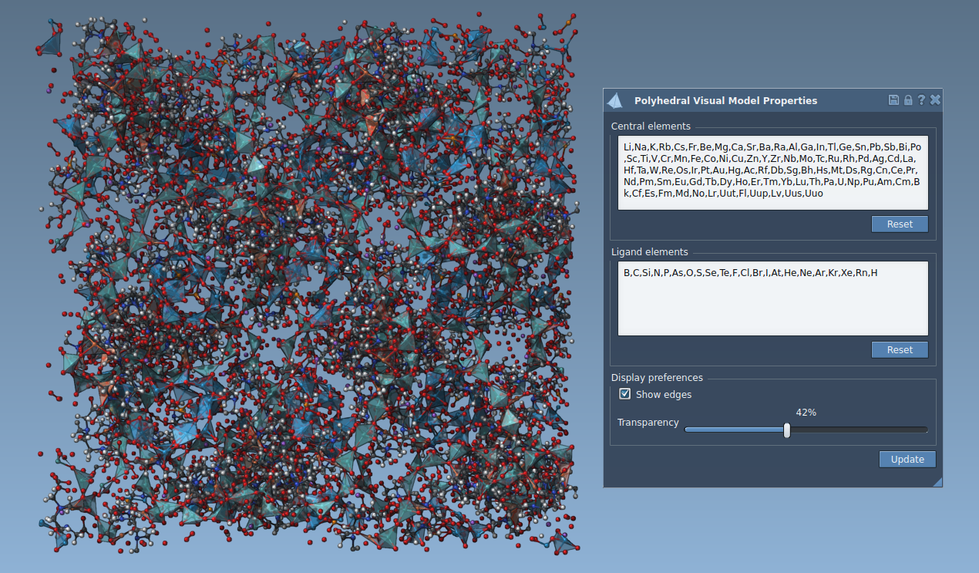
Task: Click the Transparency slider handle
Action: [x=786, y=430]
